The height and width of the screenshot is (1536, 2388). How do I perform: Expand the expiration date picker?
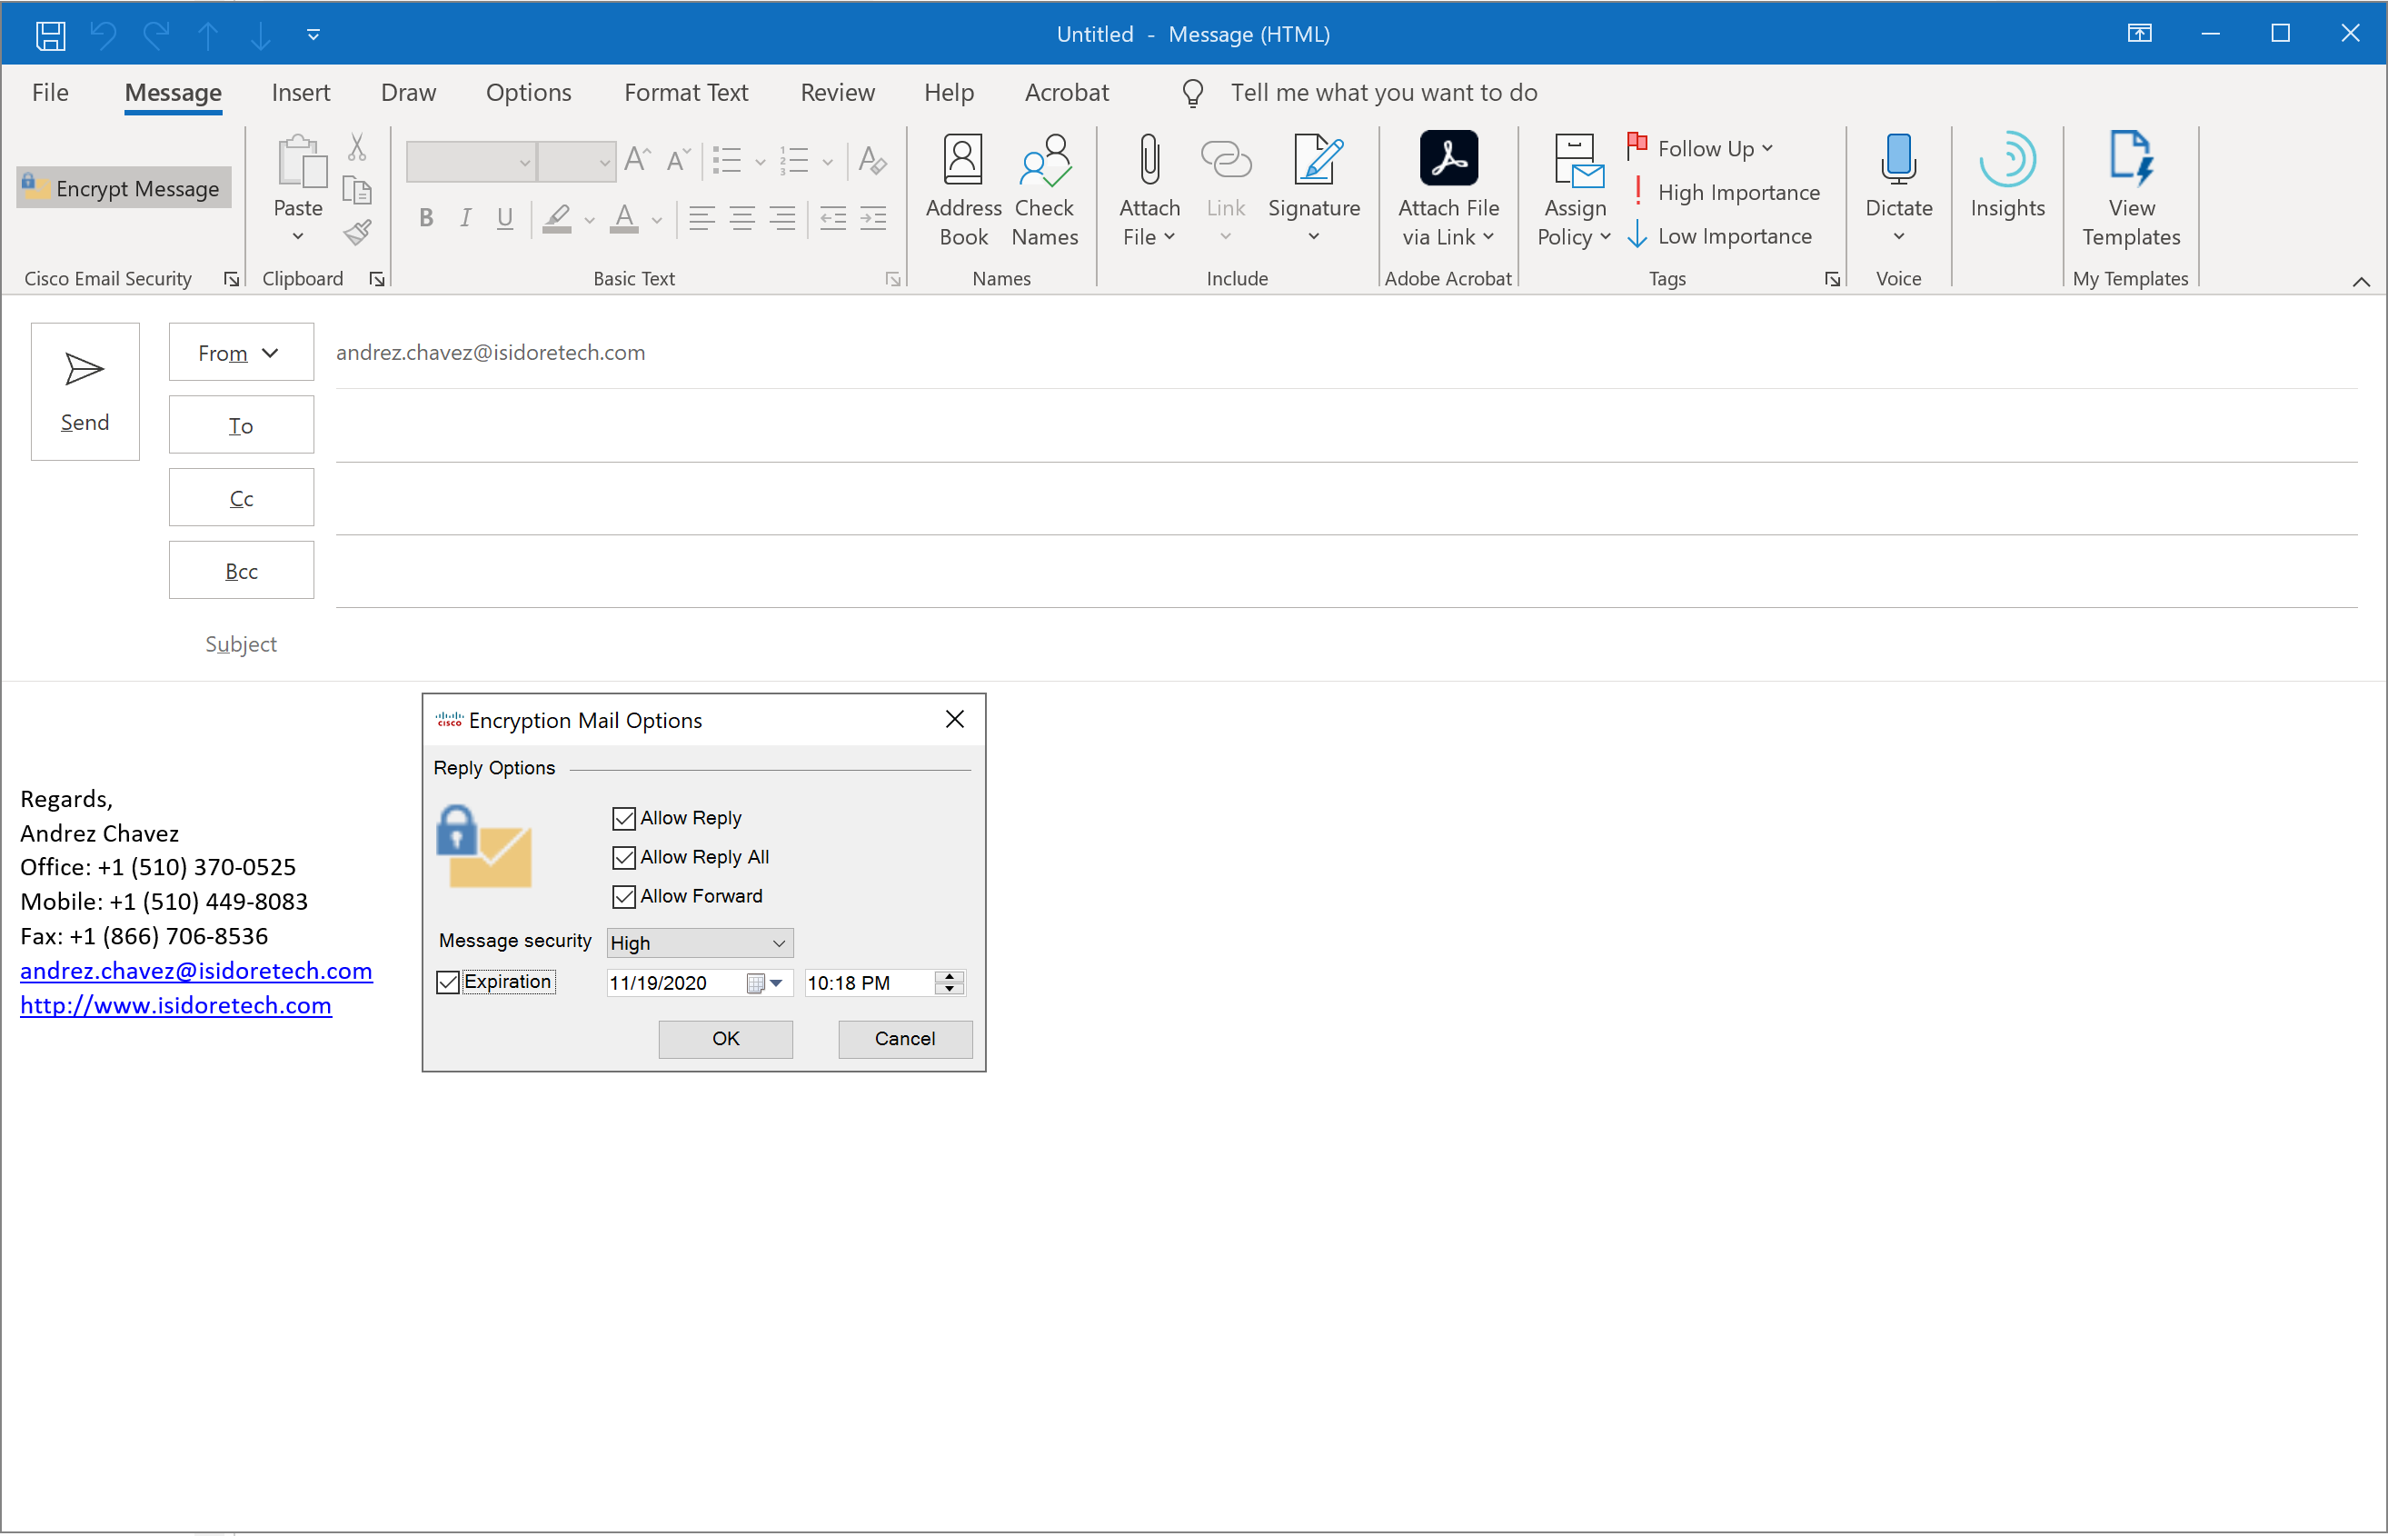776,983
